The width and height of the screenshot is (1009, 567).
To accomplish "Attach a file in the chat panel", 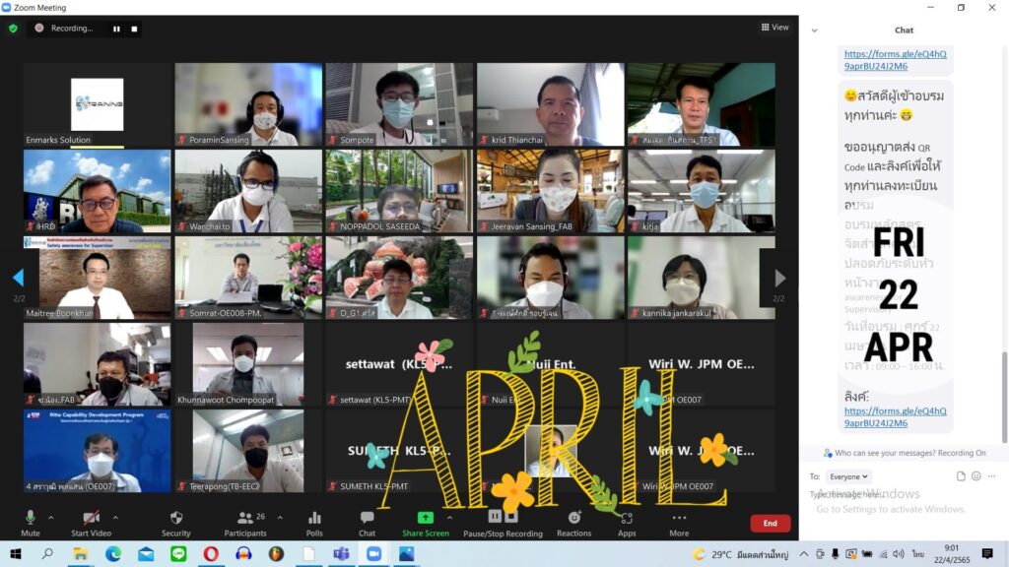I will 961,476.
